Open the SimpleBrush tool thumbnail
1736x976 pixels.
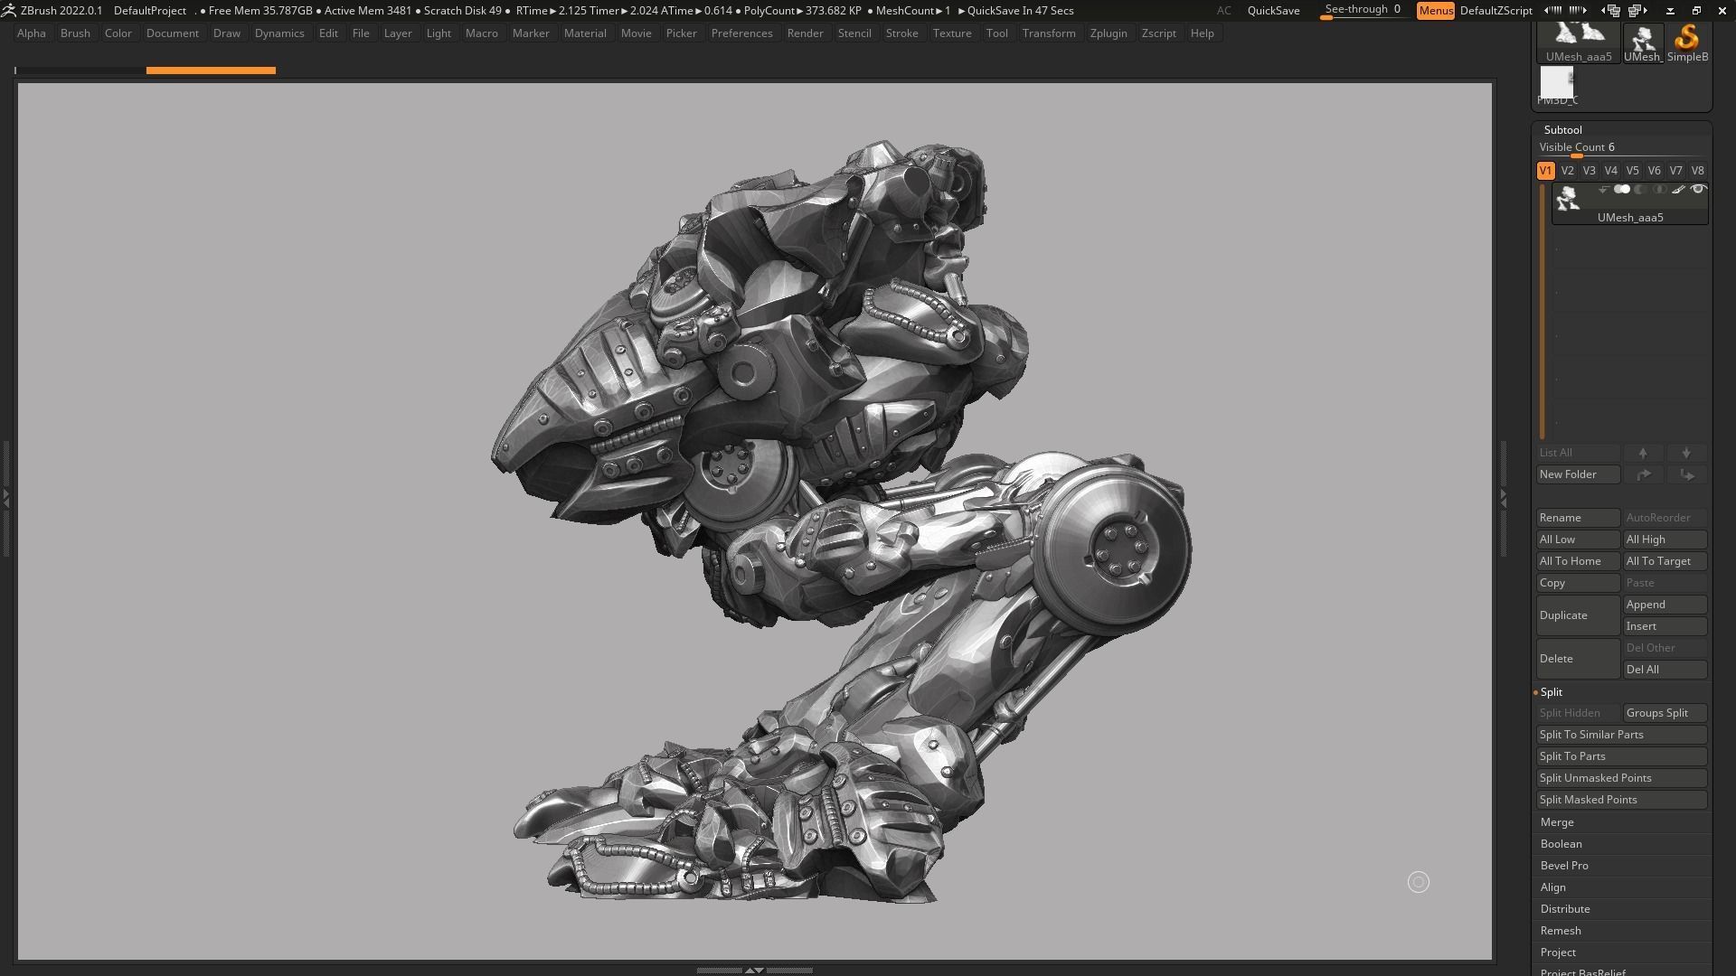(x=1687, y=43)
